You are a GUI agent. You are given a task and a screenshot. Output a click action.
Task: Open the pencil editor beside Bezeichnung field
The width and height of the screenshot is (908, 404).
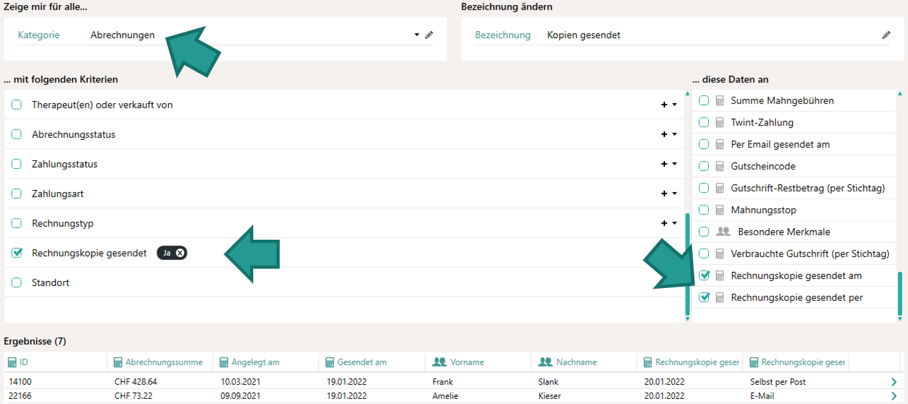pos(887,35)
